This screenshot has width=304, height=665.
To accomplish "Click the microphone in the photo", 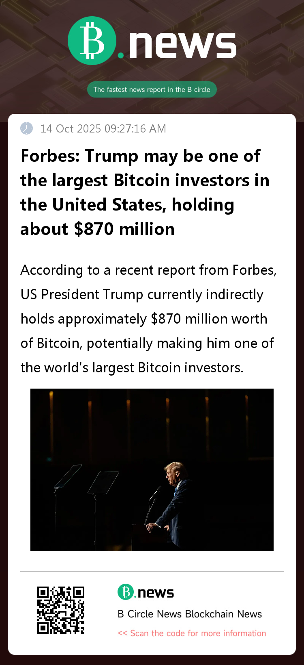I will 155,493.
